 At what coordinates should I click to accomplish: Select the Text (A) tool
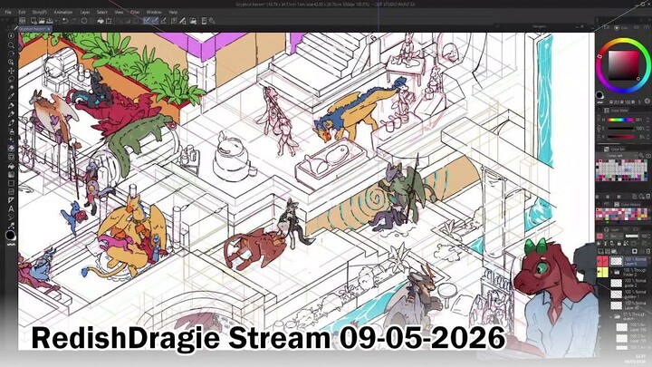click(x=11, y=209)
